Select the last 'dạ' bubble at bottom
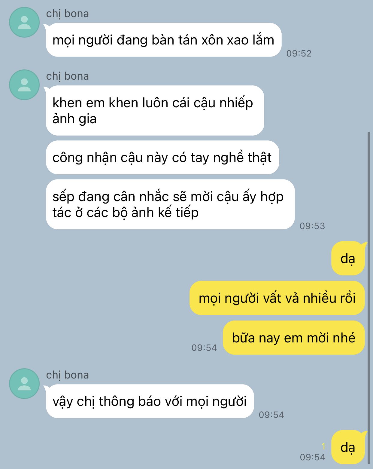Viewport: 373px width, 469px height. [x=348, y=447]
